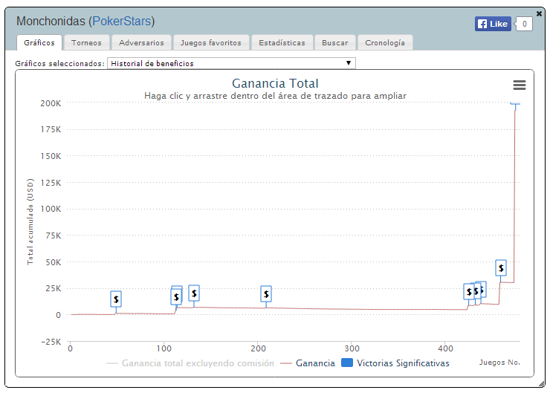Click the -25K y-axis label
Viewport: 550px width, 393px height.
click(51, 342)
